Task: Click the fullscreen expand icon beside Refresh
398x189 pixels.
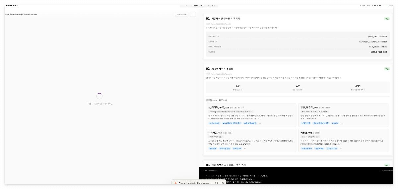Action: click(x=193, y=15)
